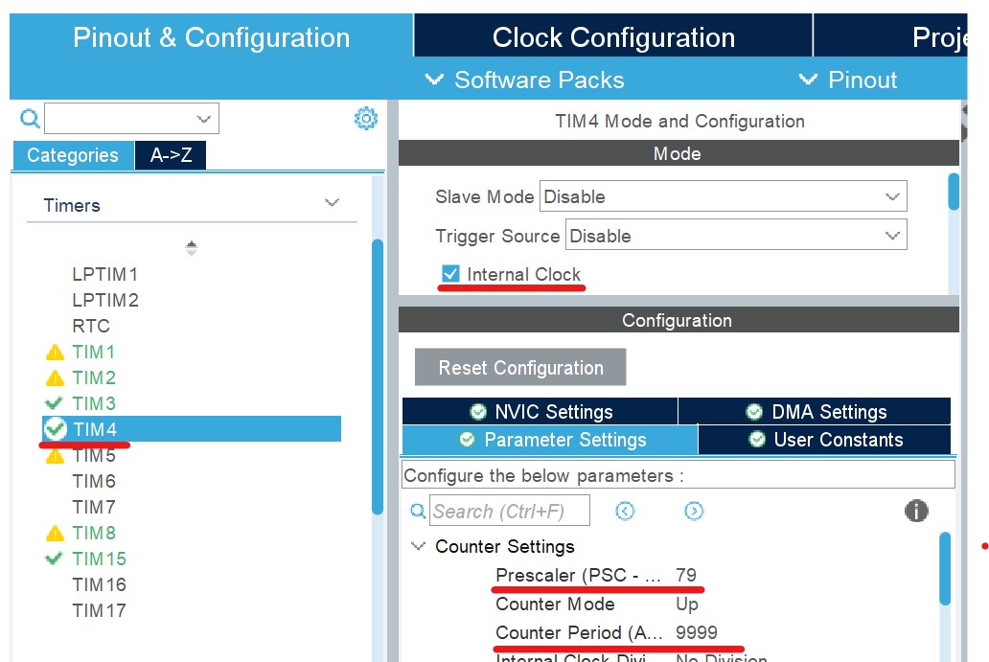Collapse the Counter Settings section
The height and width of the screenshot is (662, 989).
tap(419, 546)
